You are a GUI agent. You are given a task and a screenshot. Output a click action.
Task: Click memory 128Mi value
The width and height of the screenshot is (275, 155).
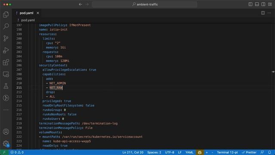click(x=65, y=61)
